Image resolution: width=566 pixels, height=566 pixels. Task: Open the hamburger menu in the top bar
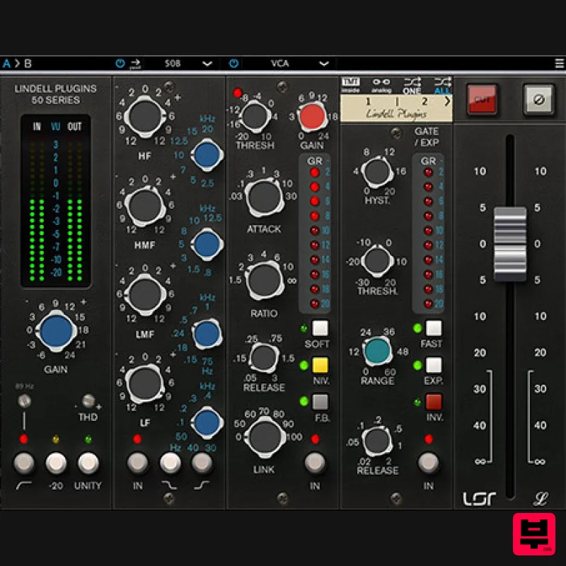click(559, 64)
